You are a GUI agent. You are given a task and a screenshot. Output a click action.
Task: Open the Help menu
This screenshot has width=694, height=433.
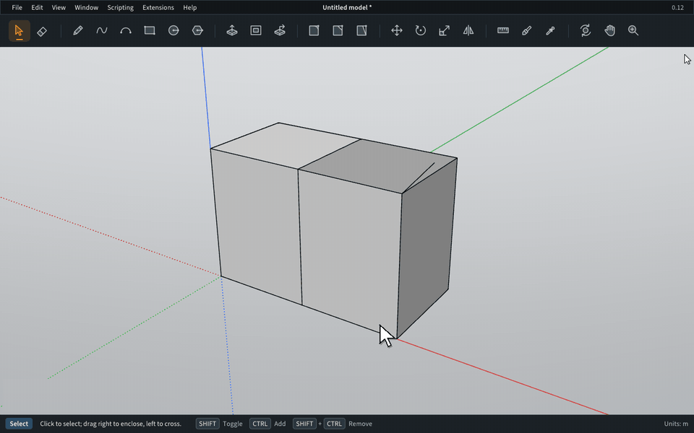tap(190, 7)
